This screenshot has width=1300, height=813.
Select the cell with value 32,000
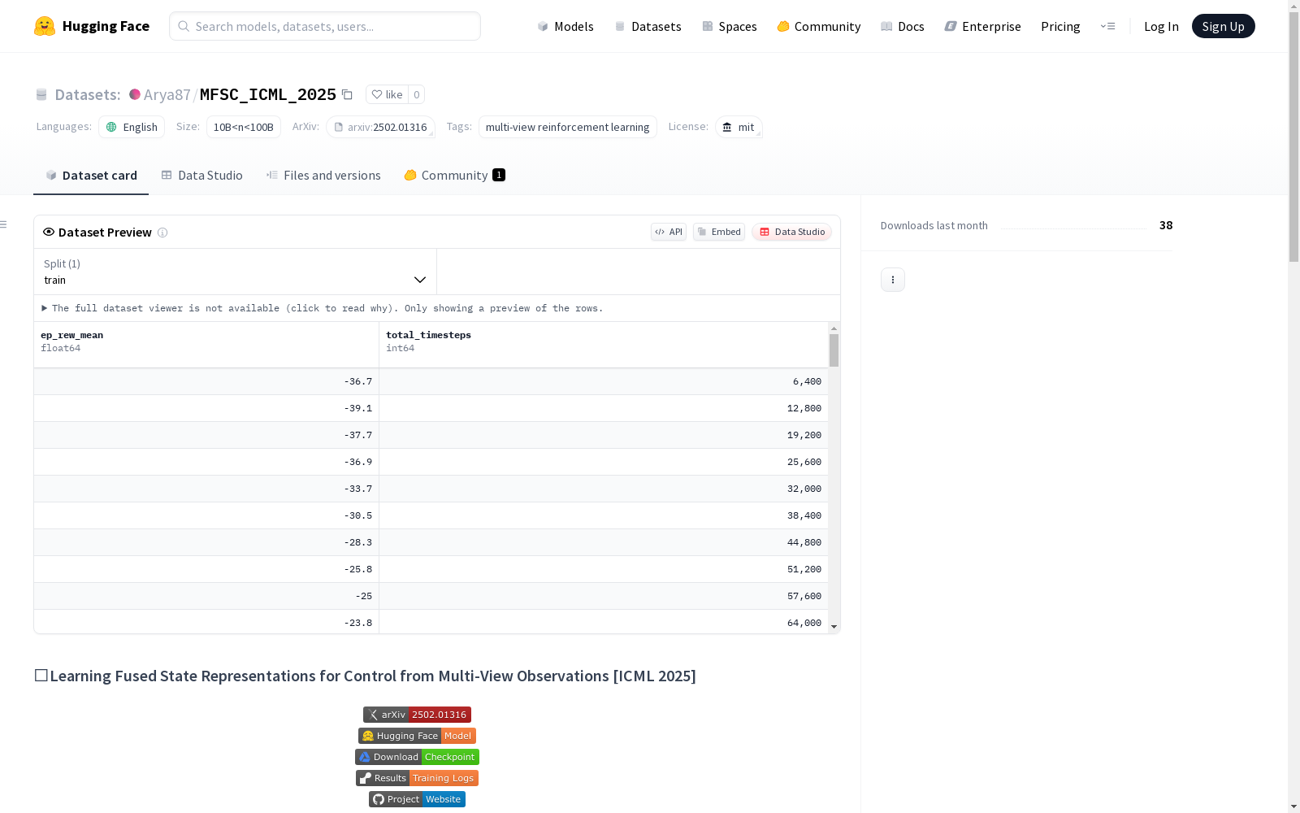click(x=604, y=489)
